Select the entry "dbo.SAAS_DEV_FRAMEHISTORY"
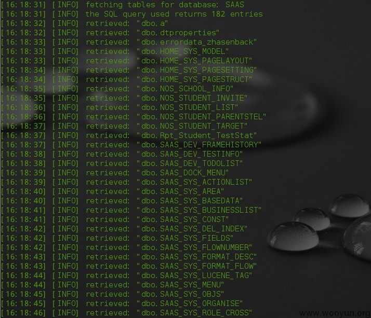This screenshot has height=318, width=371. pos(199,145)
